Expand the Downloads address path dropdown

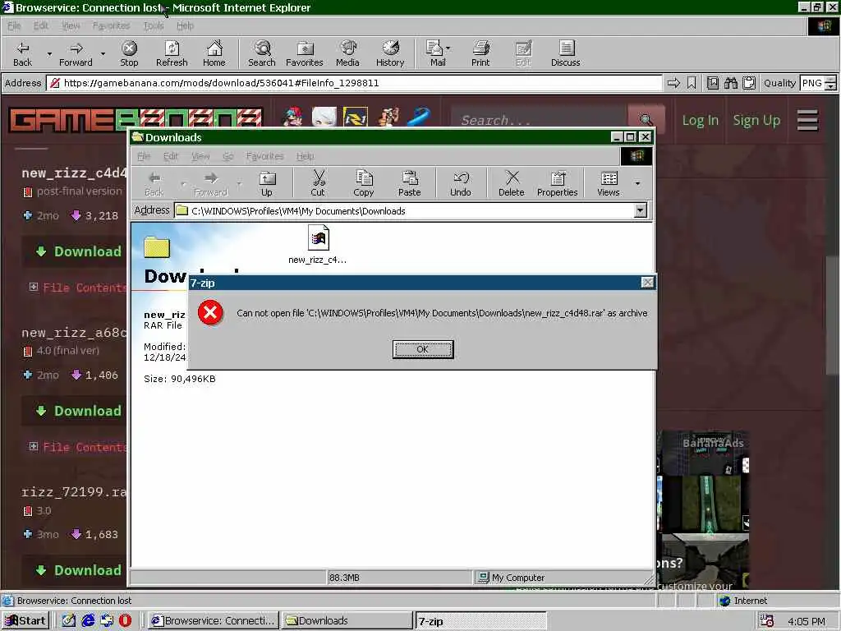point(640,210)
